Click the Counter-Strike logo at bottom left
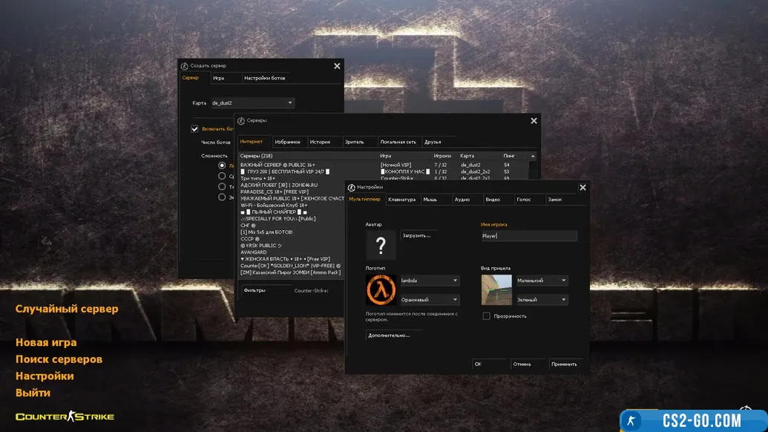Image resolution: width=768 pixels, height=432 pixels. (65, 416)
